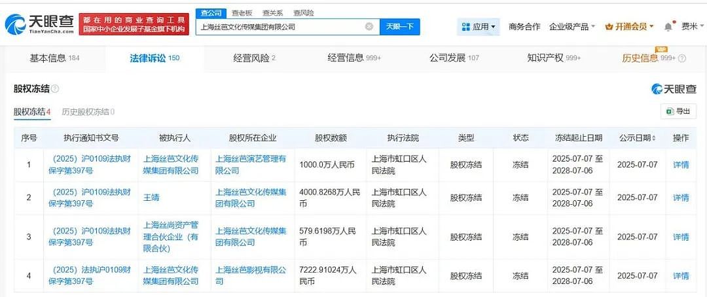Screen dimensions: 707x297
Task: Open 详情 for row 2
Action: [x=681, y=198]
